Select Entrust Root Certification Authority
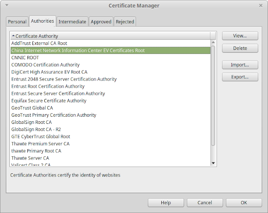The width and height of the screenshot is (268, 213). [x=110, y=86]
